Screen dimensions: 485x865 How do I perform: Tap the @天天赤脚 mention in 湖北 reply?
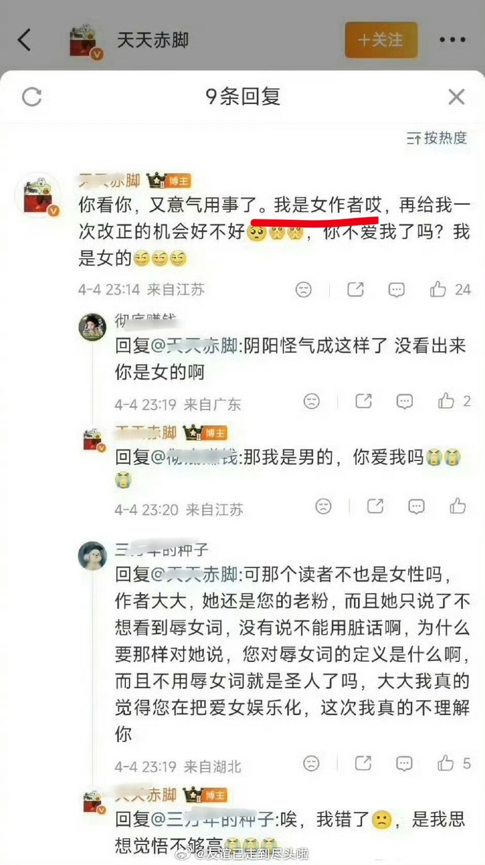pos(194,574)
